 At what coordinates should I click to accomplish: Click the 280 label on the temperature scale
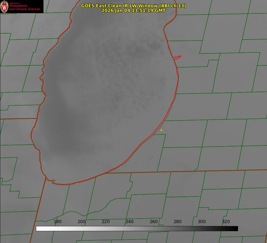[178, 221]
